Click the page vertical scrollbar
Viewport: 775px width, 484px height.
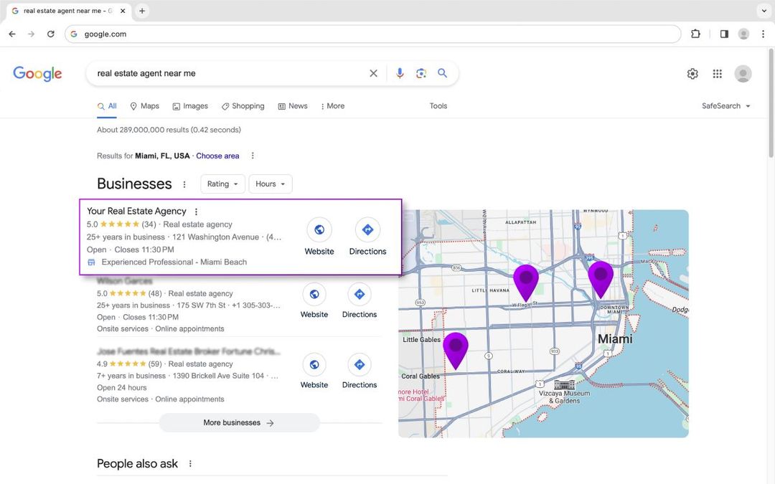(771, 103)
